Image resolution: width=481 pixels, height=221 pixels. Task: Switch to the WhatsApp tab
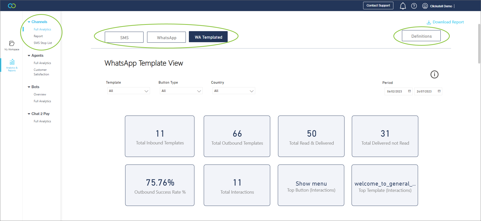click(x=166, y=37)
